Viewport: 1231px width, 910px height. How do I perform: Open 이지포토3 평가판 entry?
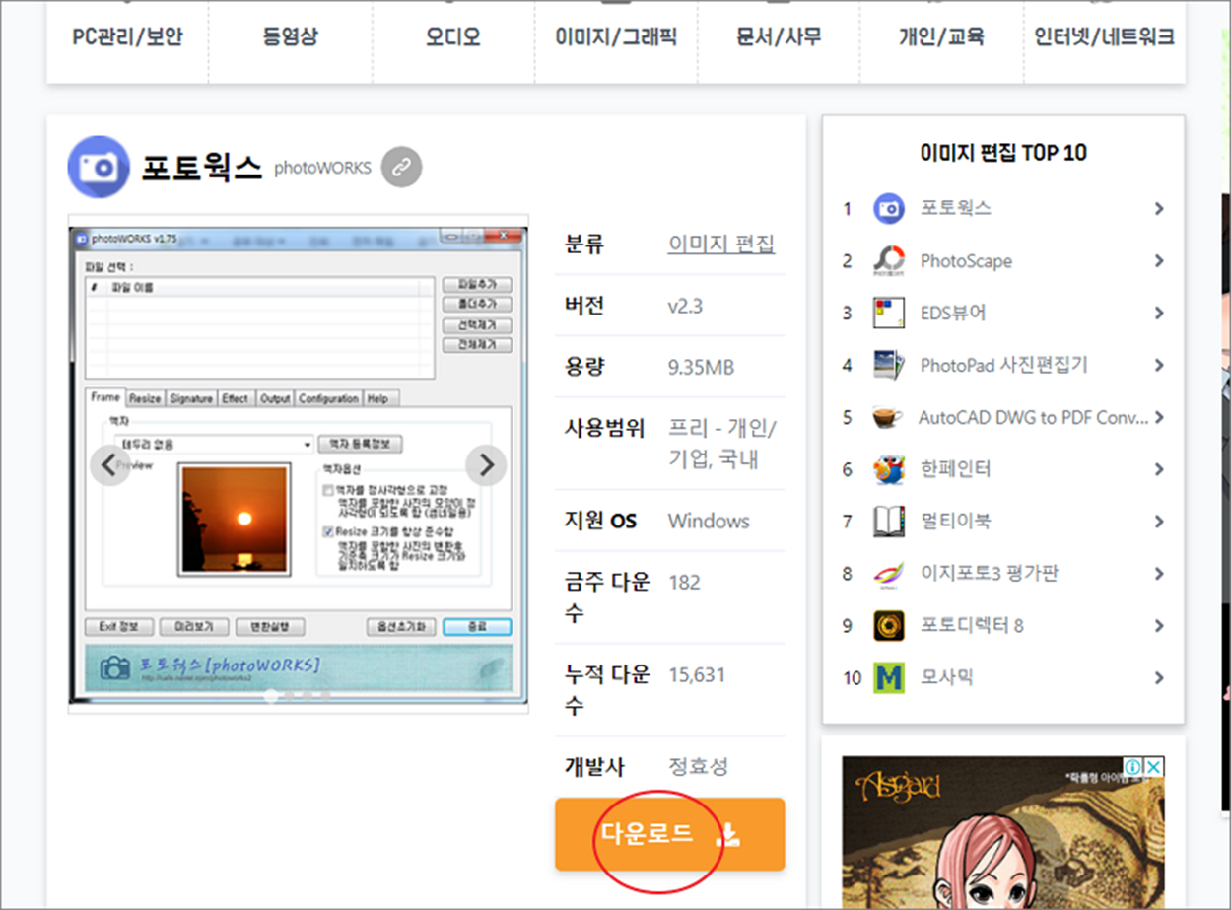(x=990, y=574)
